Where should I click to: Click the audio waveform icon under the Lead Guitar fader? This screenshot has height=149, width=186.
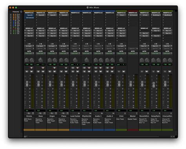79,113
